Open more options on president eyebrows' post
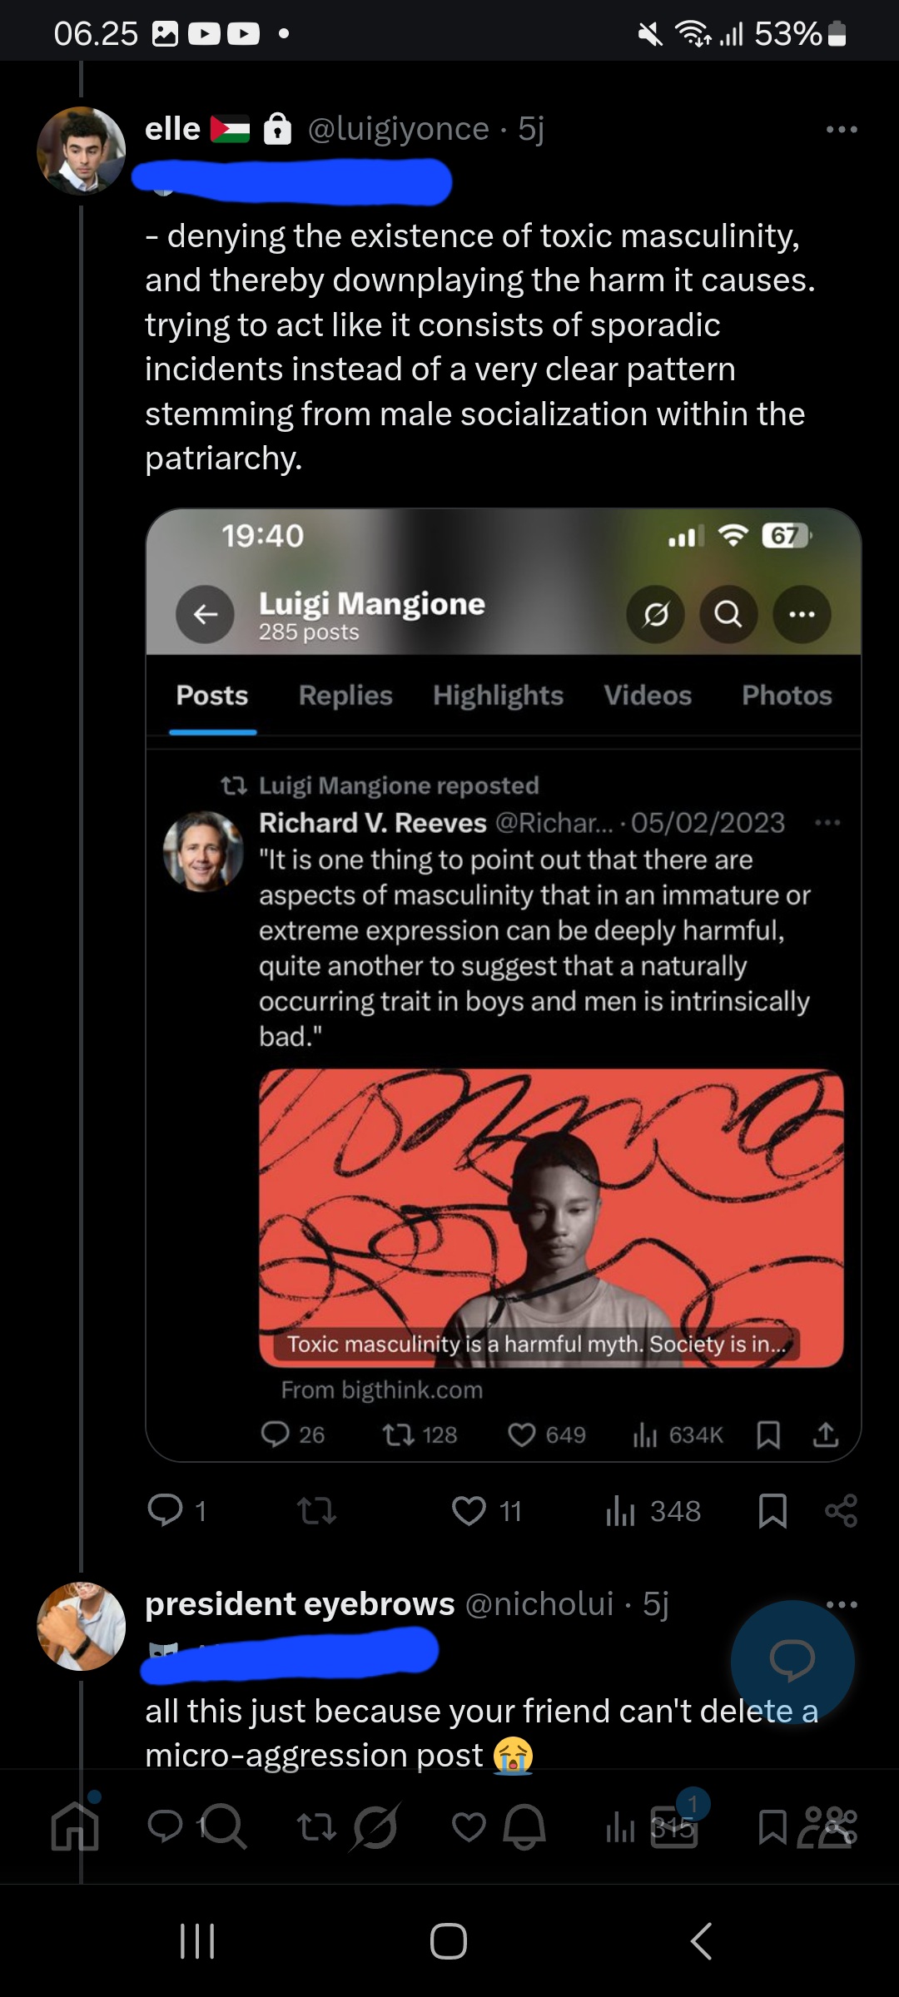Screen dimensions: 899x1997 click(x=842, y=1603)
